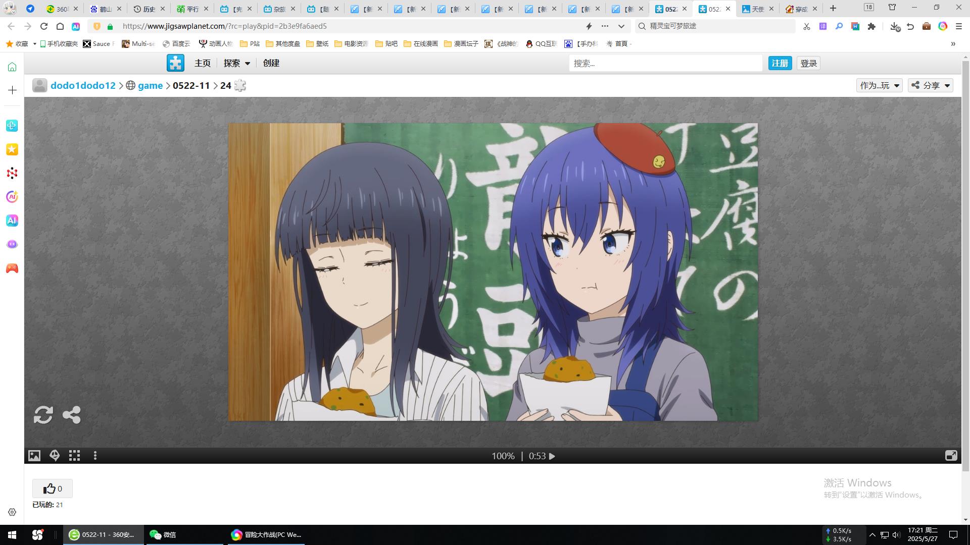Screen dimensions: 970x545
Task: Click the 注册 register button
Action: pyautogui.click(x=780, y=63)
